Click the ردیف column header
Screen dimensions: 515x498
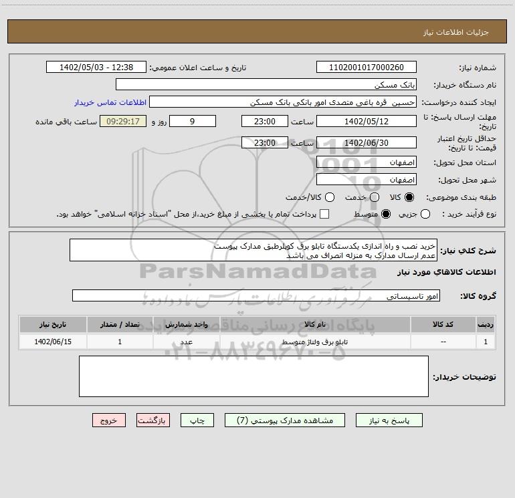tap(486, 324)
